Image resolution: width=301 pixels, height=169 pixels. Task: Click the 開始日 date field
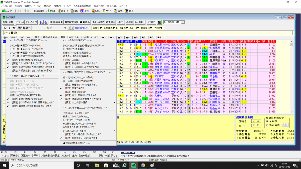tap(256, 121)
